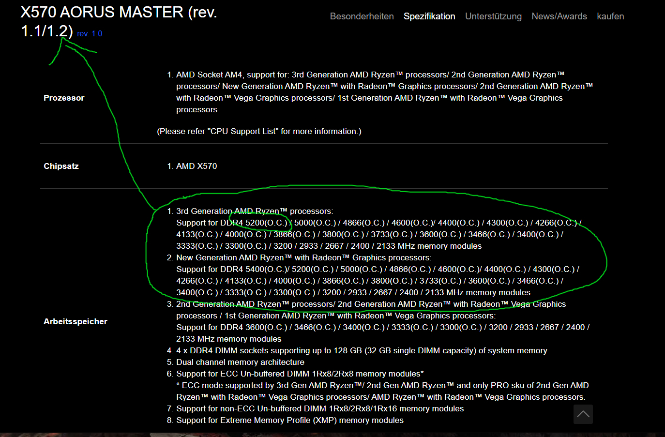Click '3rd Generation AMD Ryzen processors:' heading
The width and height of the screenshot is (665, 437).
(255, 211)
